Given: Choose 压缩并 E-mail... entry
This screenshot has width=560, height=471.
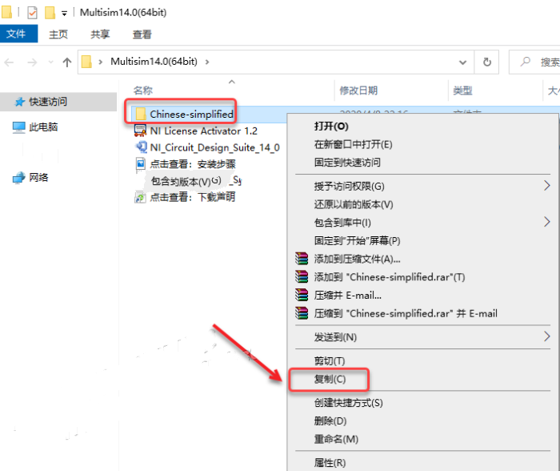Looking at the screenshot, I should point(347,296).
